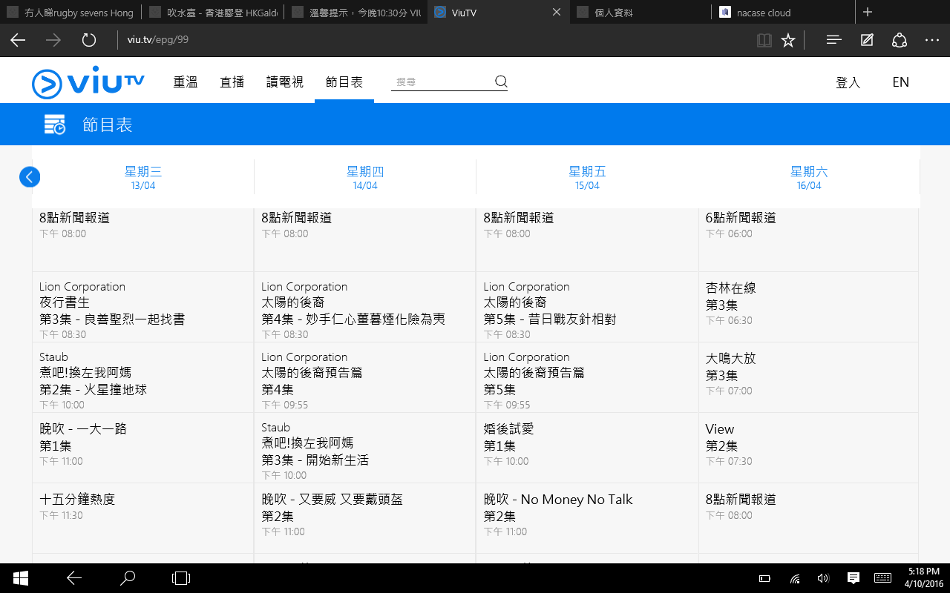
Task: Add page to favorites with star icon
Action: click(x=788, y=40)
